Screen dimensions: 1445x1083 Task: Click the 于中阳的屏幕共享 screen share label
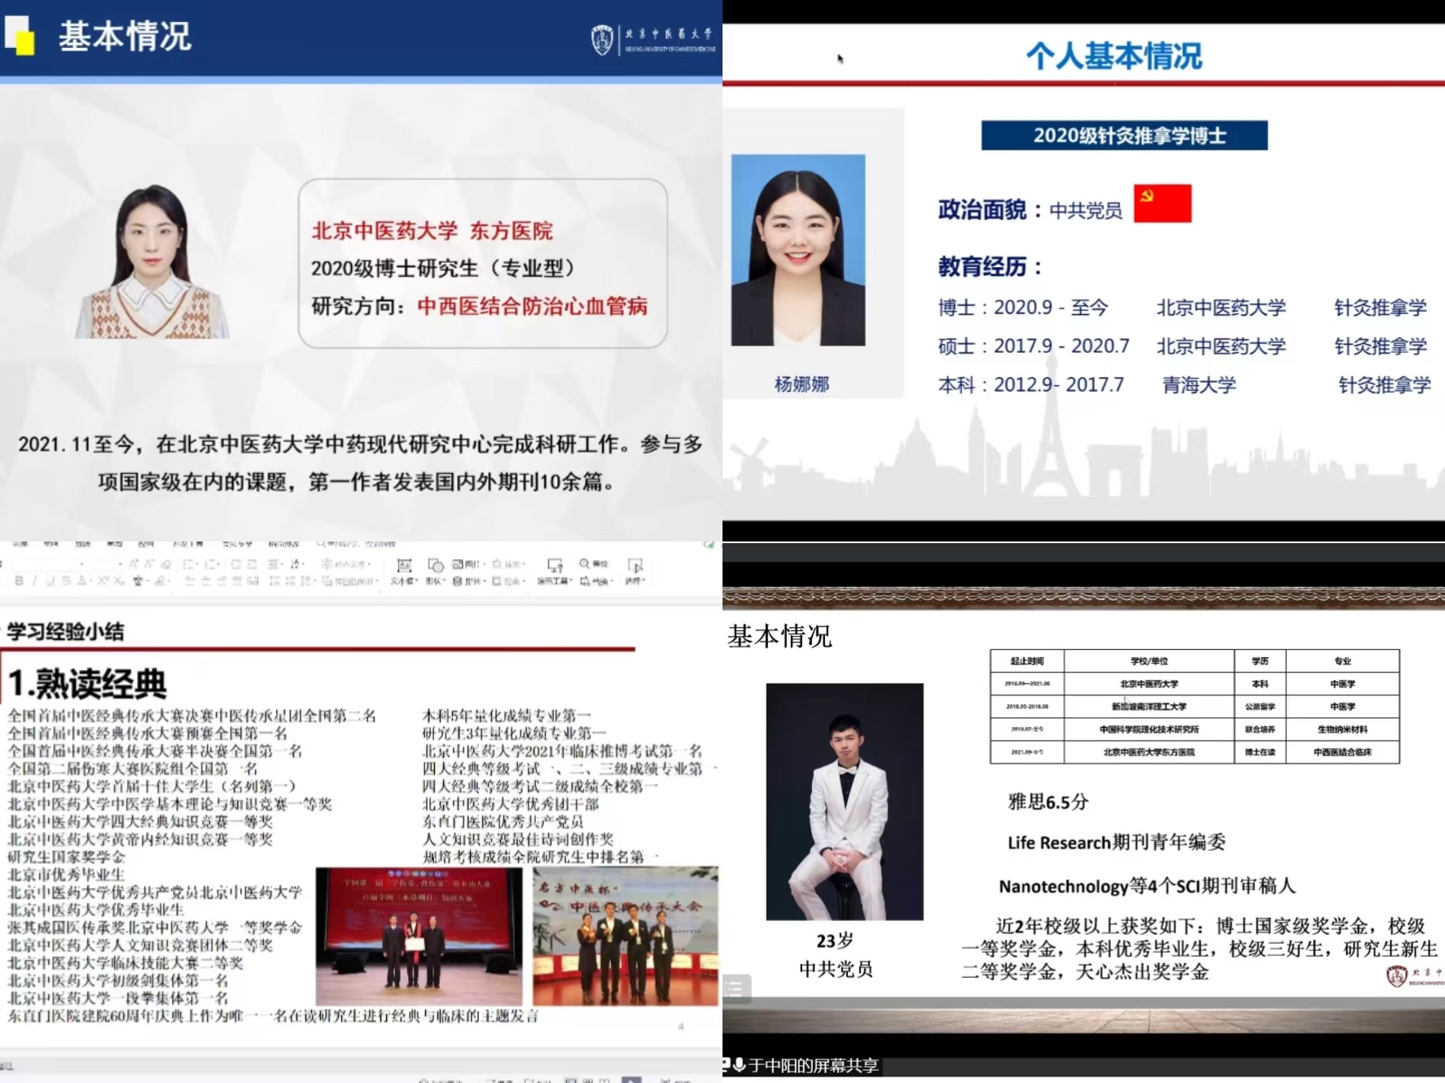813,1065
